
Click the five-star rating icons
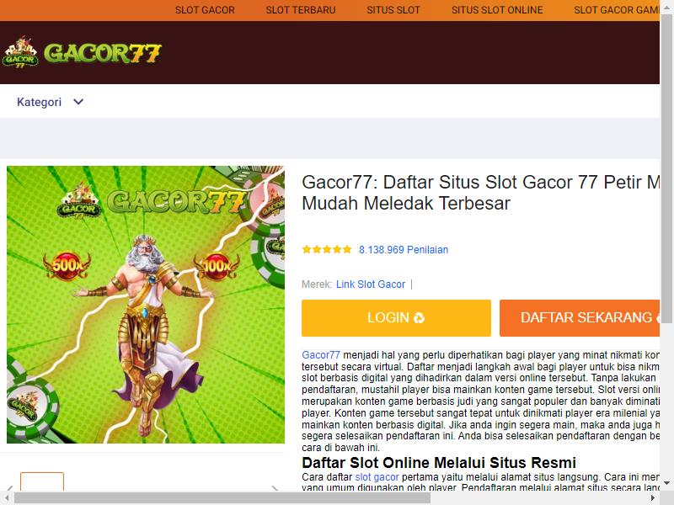tap(327, 249)
